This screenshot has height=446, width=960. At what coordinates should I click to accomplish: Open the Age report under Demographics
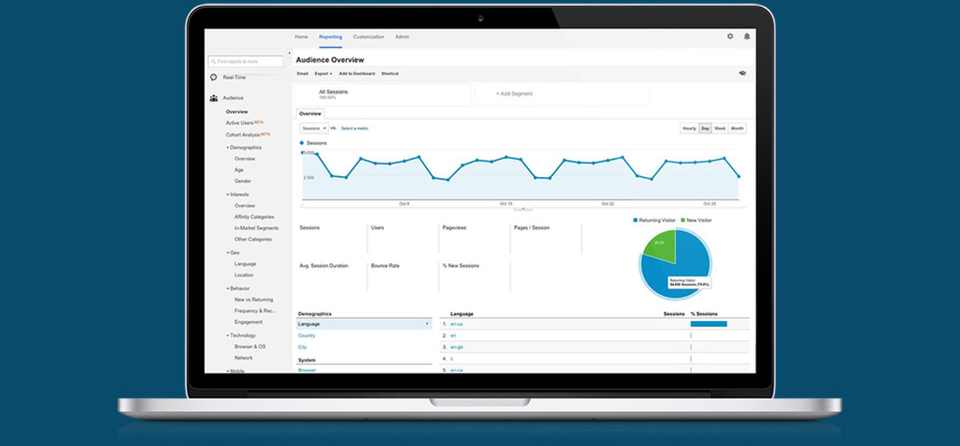pos(239,170)
